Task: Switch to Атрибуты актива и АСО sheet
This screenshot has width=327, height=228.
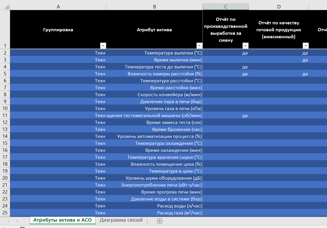Action: pyautogui.click(x=62, y=220)
